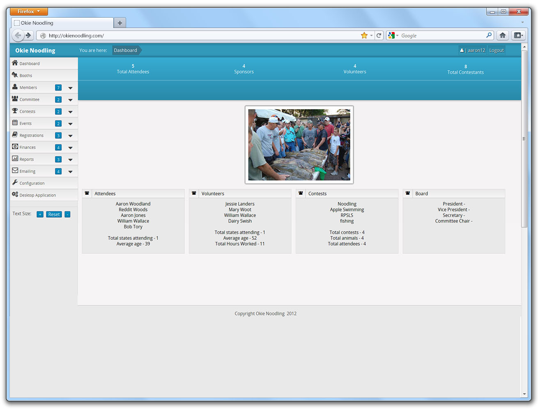Click the Volunteers panel group icon
Screen dimensions: 538x409
(194, 193)
